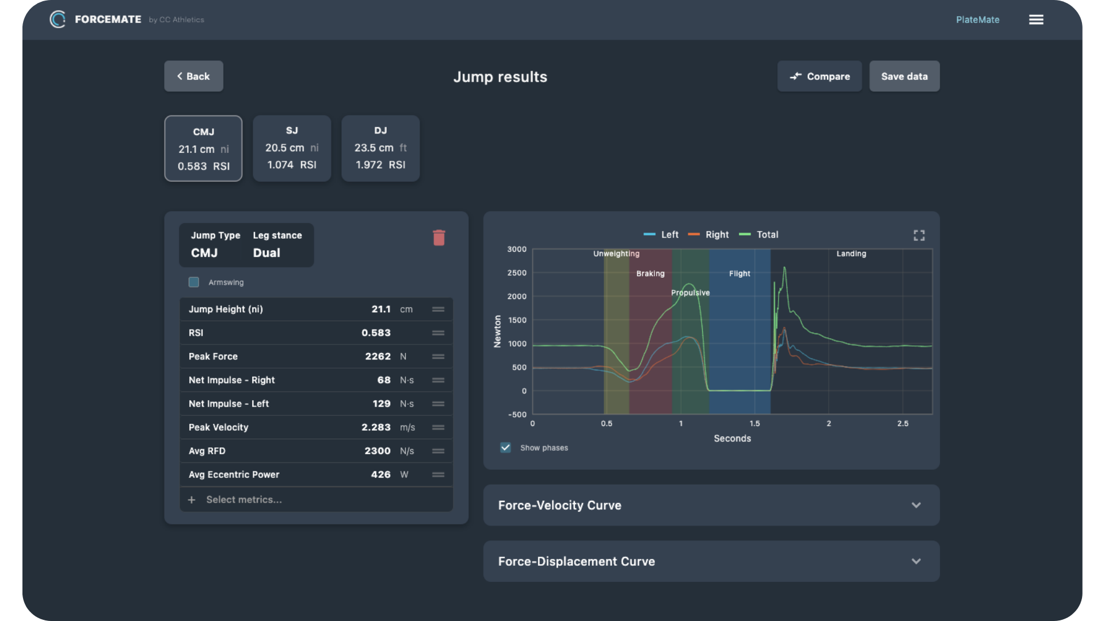Click the Save data button
This screenshot has width=1105, height=621.
pyautogui.click(x=904, y=76)
